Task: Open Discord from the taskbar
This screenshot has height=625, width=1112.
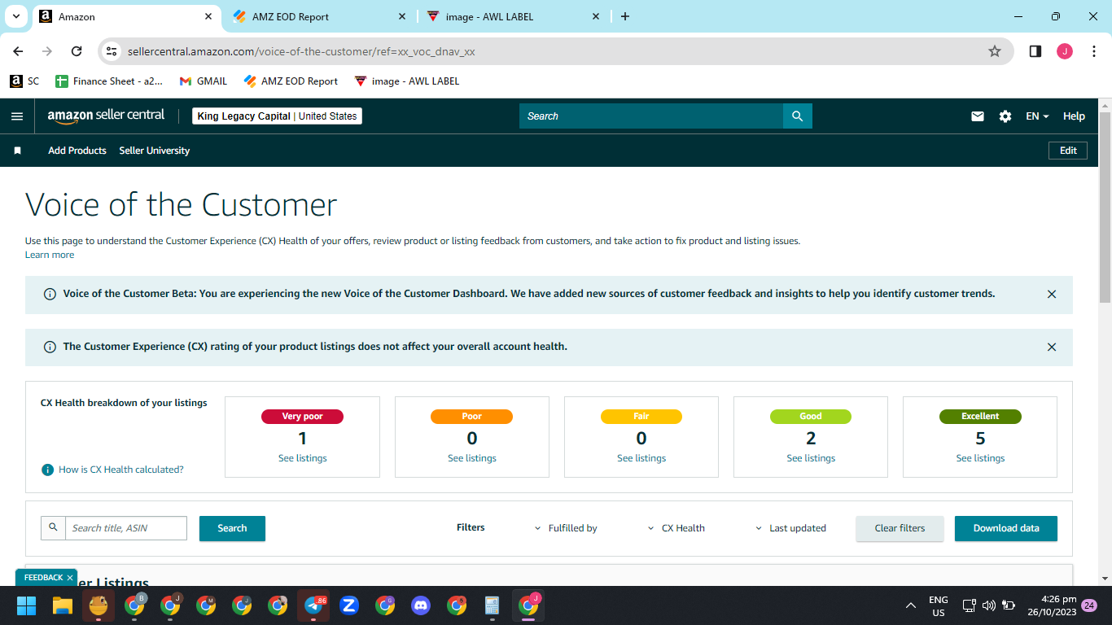Action: coord(421,605)
